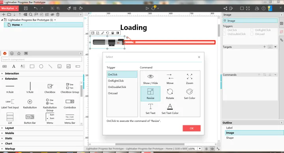The height and width of the screenshot is (153, 284).
Task: Undo the last action
Action: [x=35, y=8]
